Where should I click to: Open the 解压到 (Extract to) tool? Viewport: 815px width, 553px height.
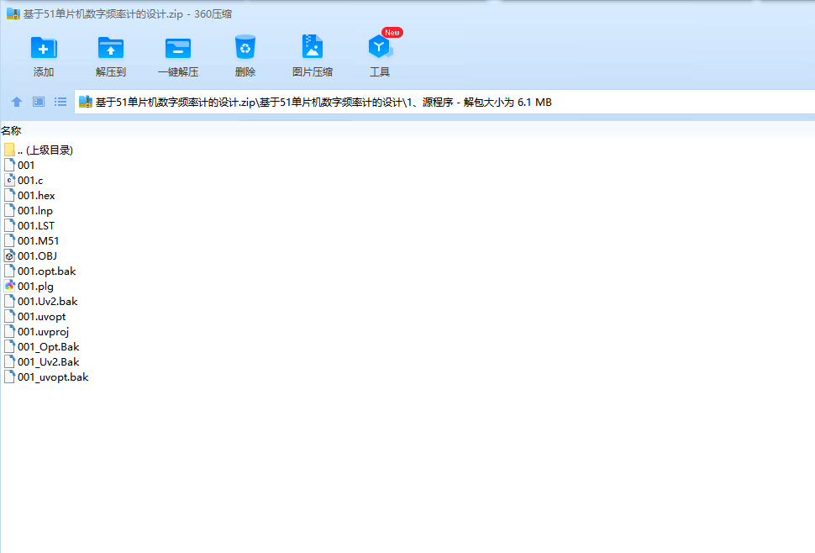(x=111, y=56)
